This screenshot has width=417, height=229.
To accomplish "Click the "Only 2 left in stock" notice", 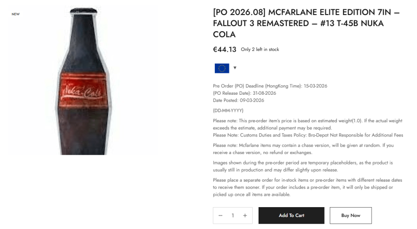I will pyautogui.click(x=260, y=49).
